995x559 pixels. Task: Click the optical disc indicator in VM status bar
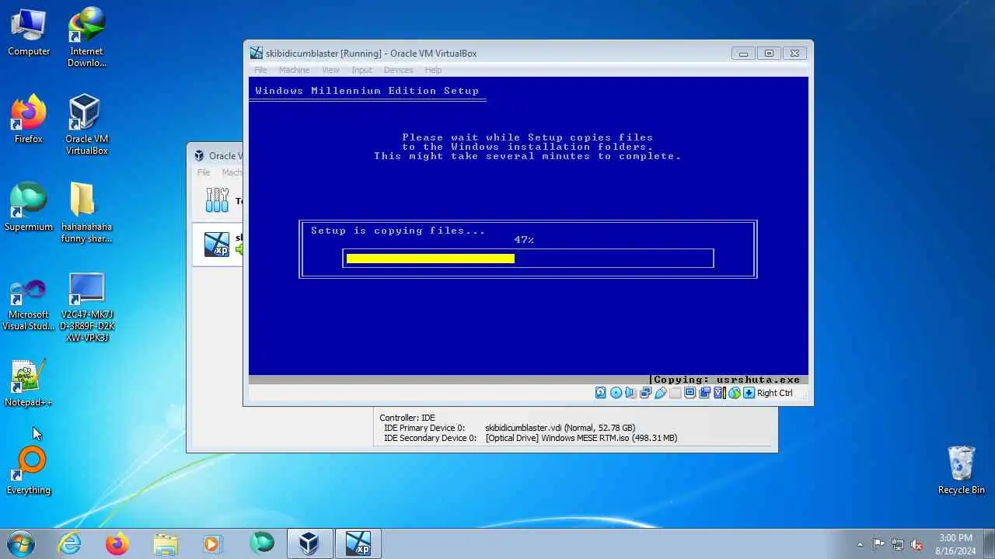coord(616,393)
